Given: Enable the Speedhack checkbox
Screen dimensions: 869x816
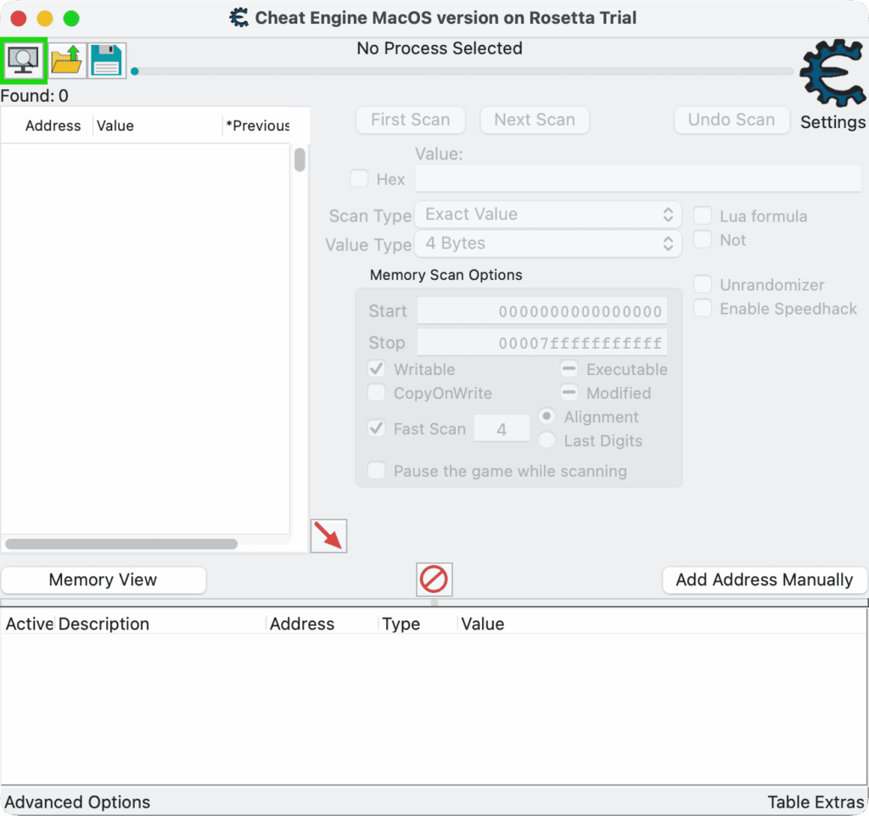Looking at the screenshot, I should click(x=703, y=309).
